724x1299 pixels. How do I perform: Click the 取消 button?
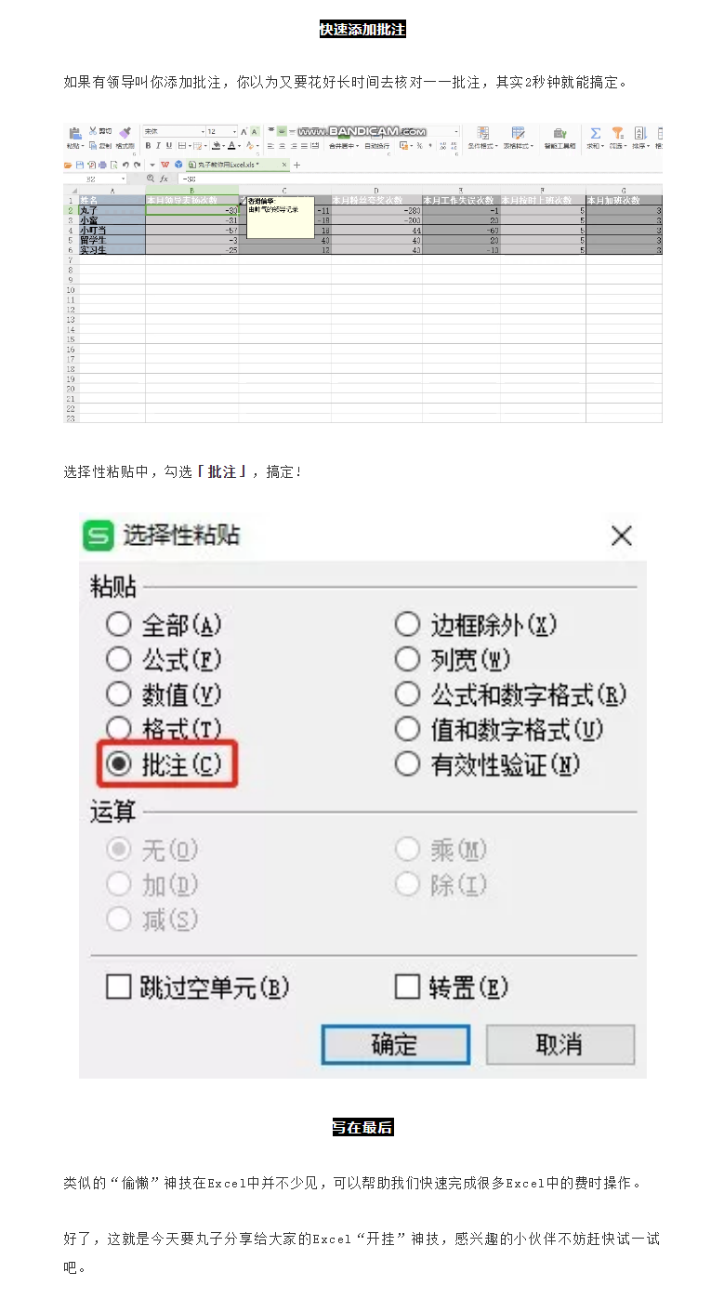pyautogui.click(x=560, y=1044)
